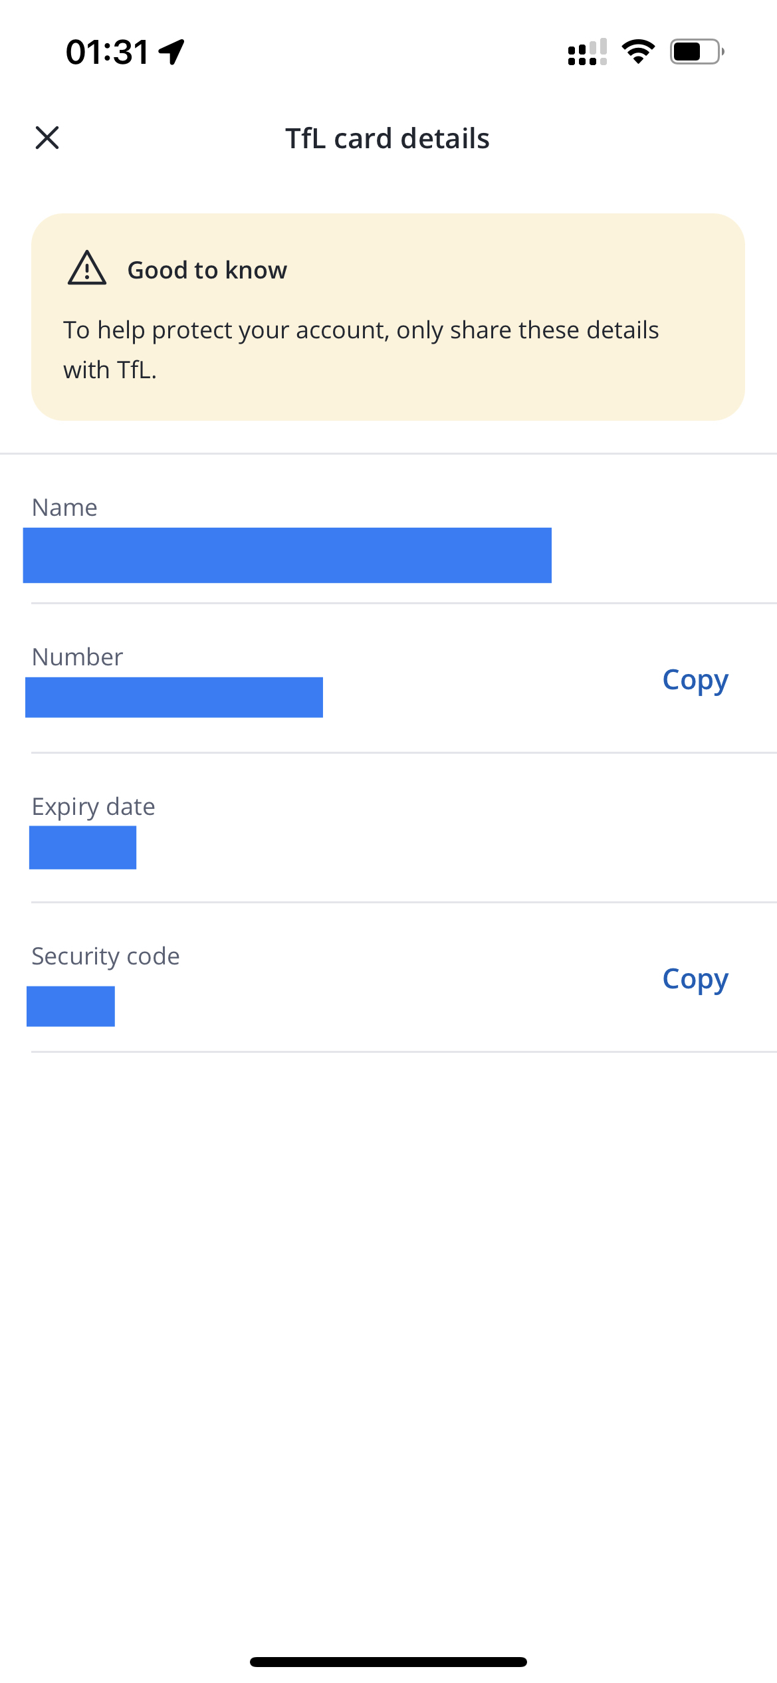The image size is (777, 1683).
Task: Copy the security code
Action: point(695,980)
